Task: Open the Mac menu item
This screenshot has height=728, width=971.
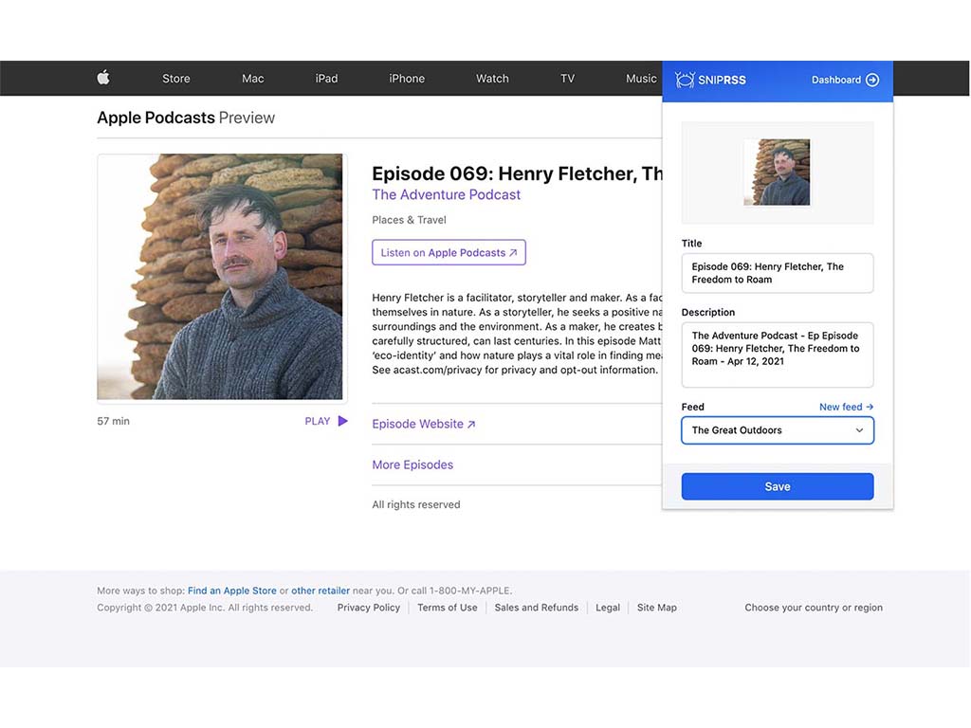Action: [x=252, y=79]
